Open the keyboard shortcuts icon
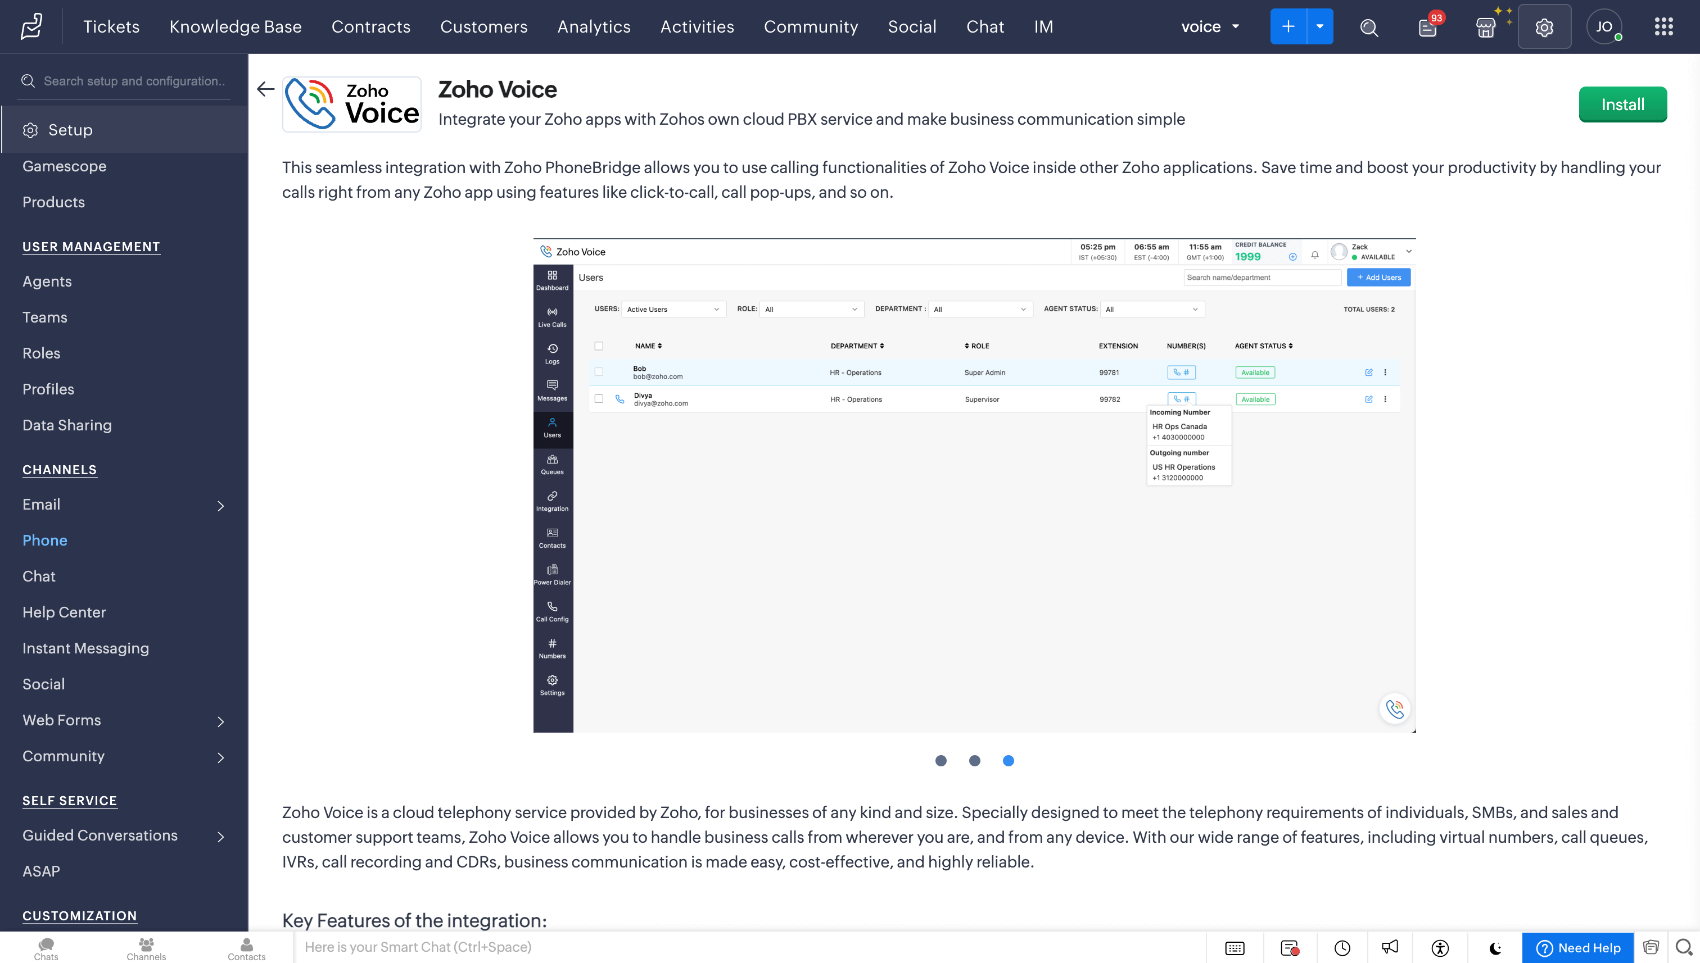 pyautogui.click(x=1234, y=948)
